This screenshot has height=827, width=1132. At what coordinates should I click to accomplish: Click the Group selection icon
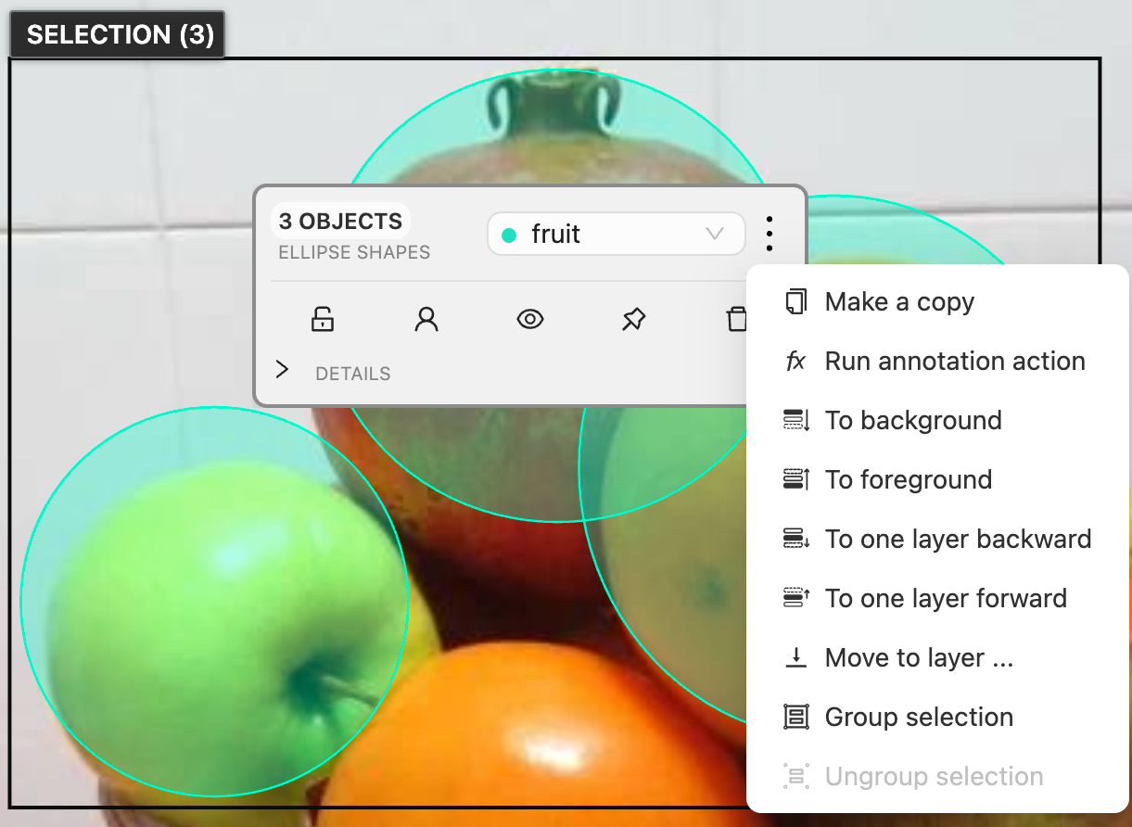pos(795,718)
